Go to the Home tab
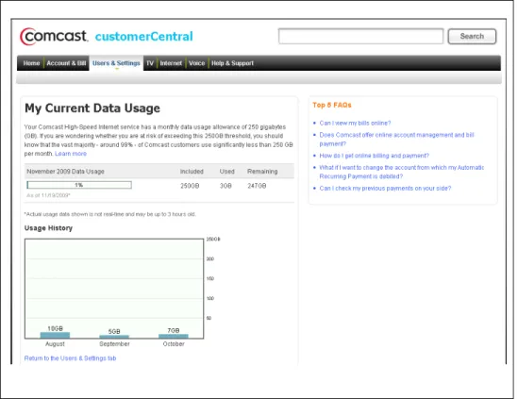Image resolution: width=518 pixels, height=399 pixels. [x=31, y=63]
